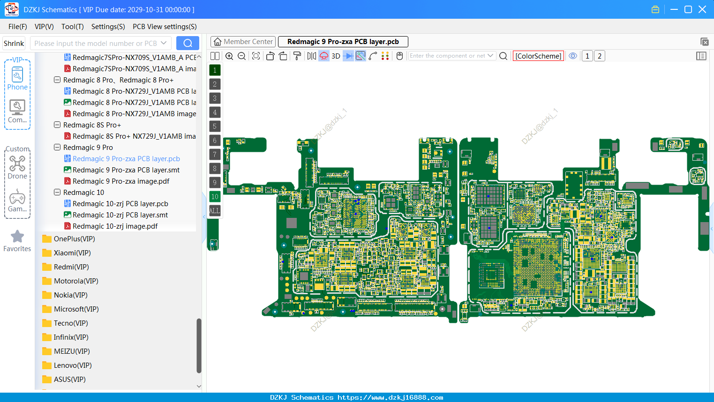Viewport: 714px width, 402px height.
Task: Open the File(F) menu
Action: (x=18, y=27)
